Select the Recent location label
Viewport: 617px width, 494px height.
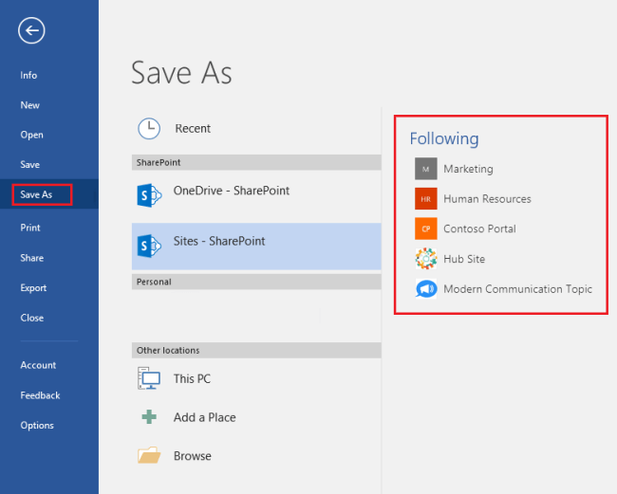(193, 129)
